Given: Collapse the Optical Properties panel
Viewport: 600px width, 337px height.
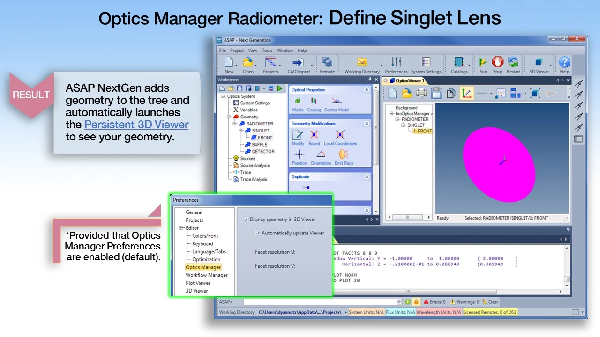Looking at the screenshot, I should click(367, 90).
